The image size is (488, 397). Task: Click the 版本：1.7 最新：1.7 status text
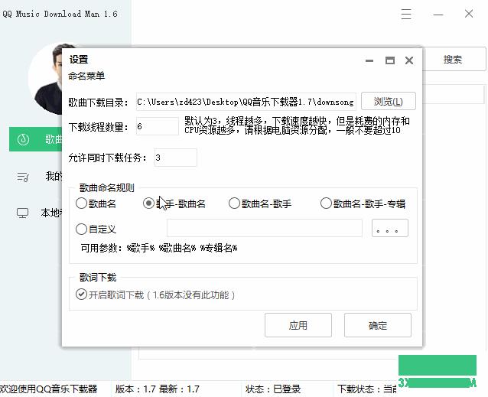pyautogui.click(x=157, y=389)
